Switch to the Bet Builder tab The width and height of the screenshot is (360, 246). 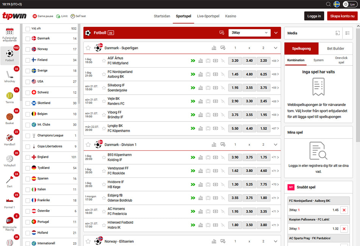(x=335, y=48)
